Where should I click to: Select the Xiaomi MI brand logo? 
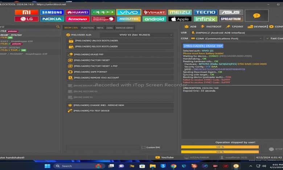point(26,12)
